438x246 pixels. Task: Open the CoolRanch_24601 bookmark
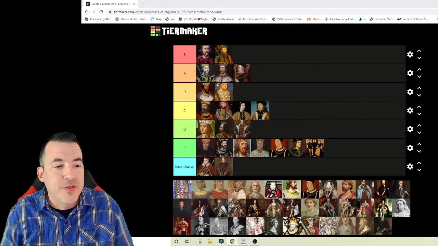pyautogui.click(x=98, y=19)
